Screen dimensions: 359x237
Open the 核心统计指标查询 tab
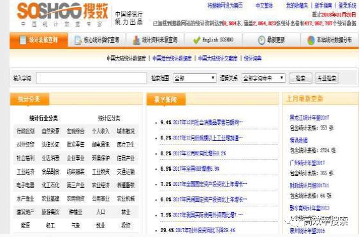(x=97, y=40)
